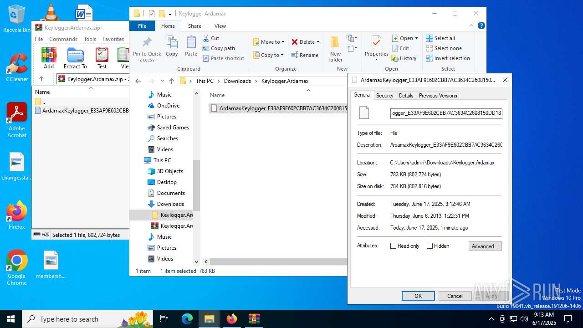Select 3D Objects in navigation pane

pos(170,171)
